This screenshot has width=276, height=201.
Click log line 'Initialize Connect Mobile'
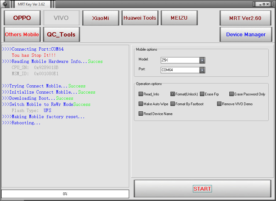pyautogui.click(x=49, y=92)
